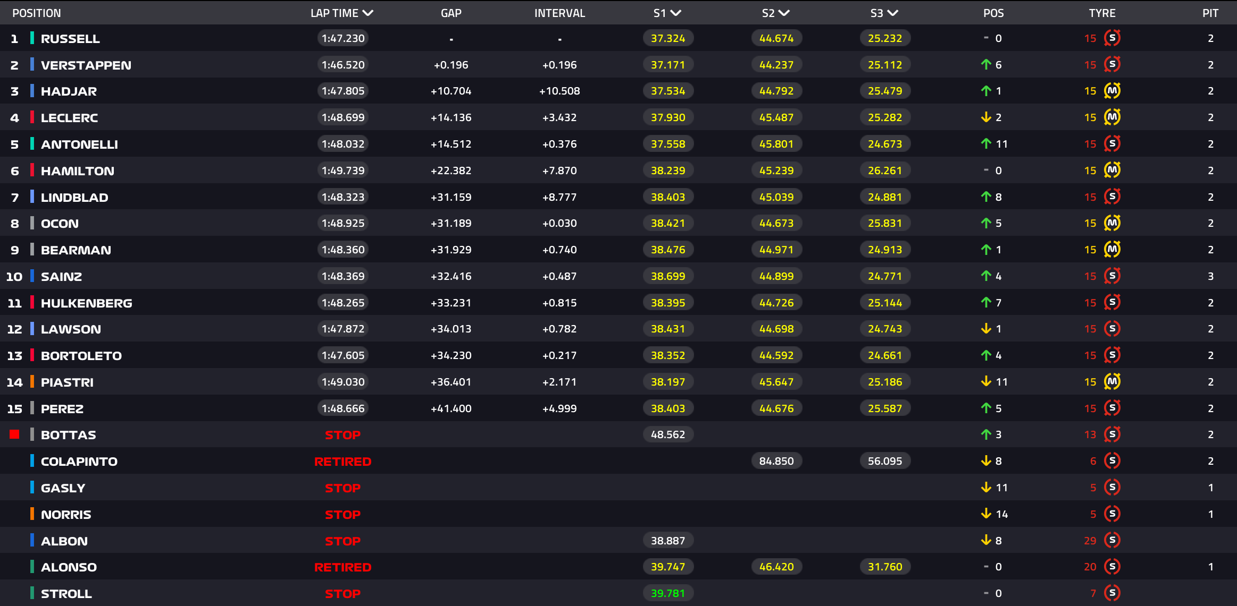Click the PIT column header
The height and width of the screenshot is (606, 1237).
(1210, 13)
